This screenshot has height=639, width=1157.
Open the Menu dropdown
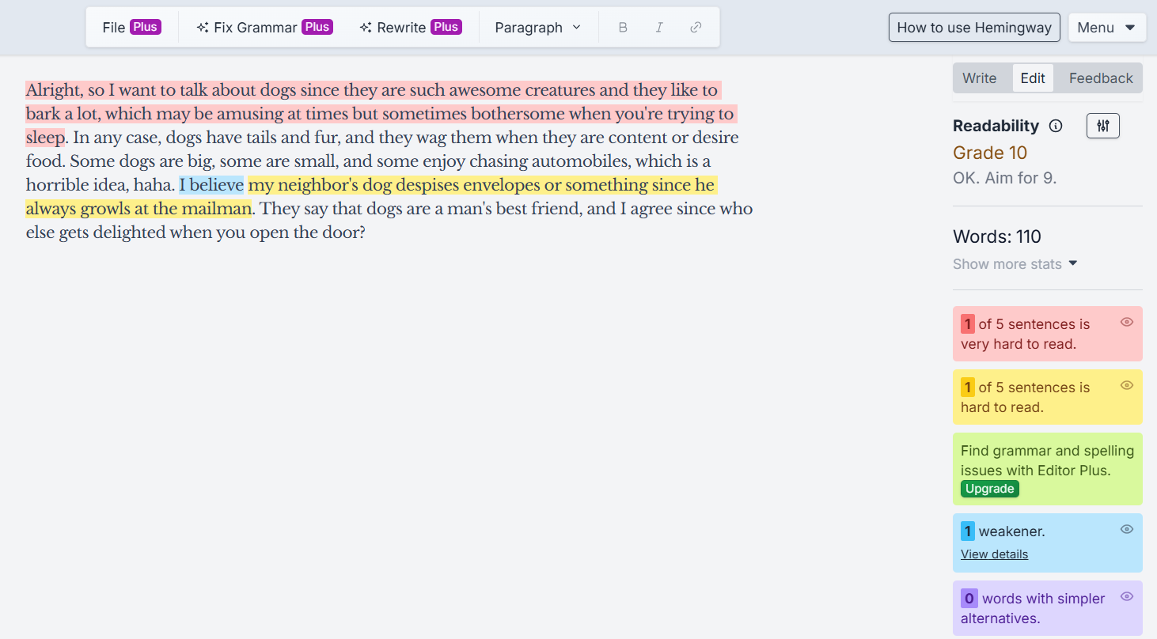pos(1107,27)
